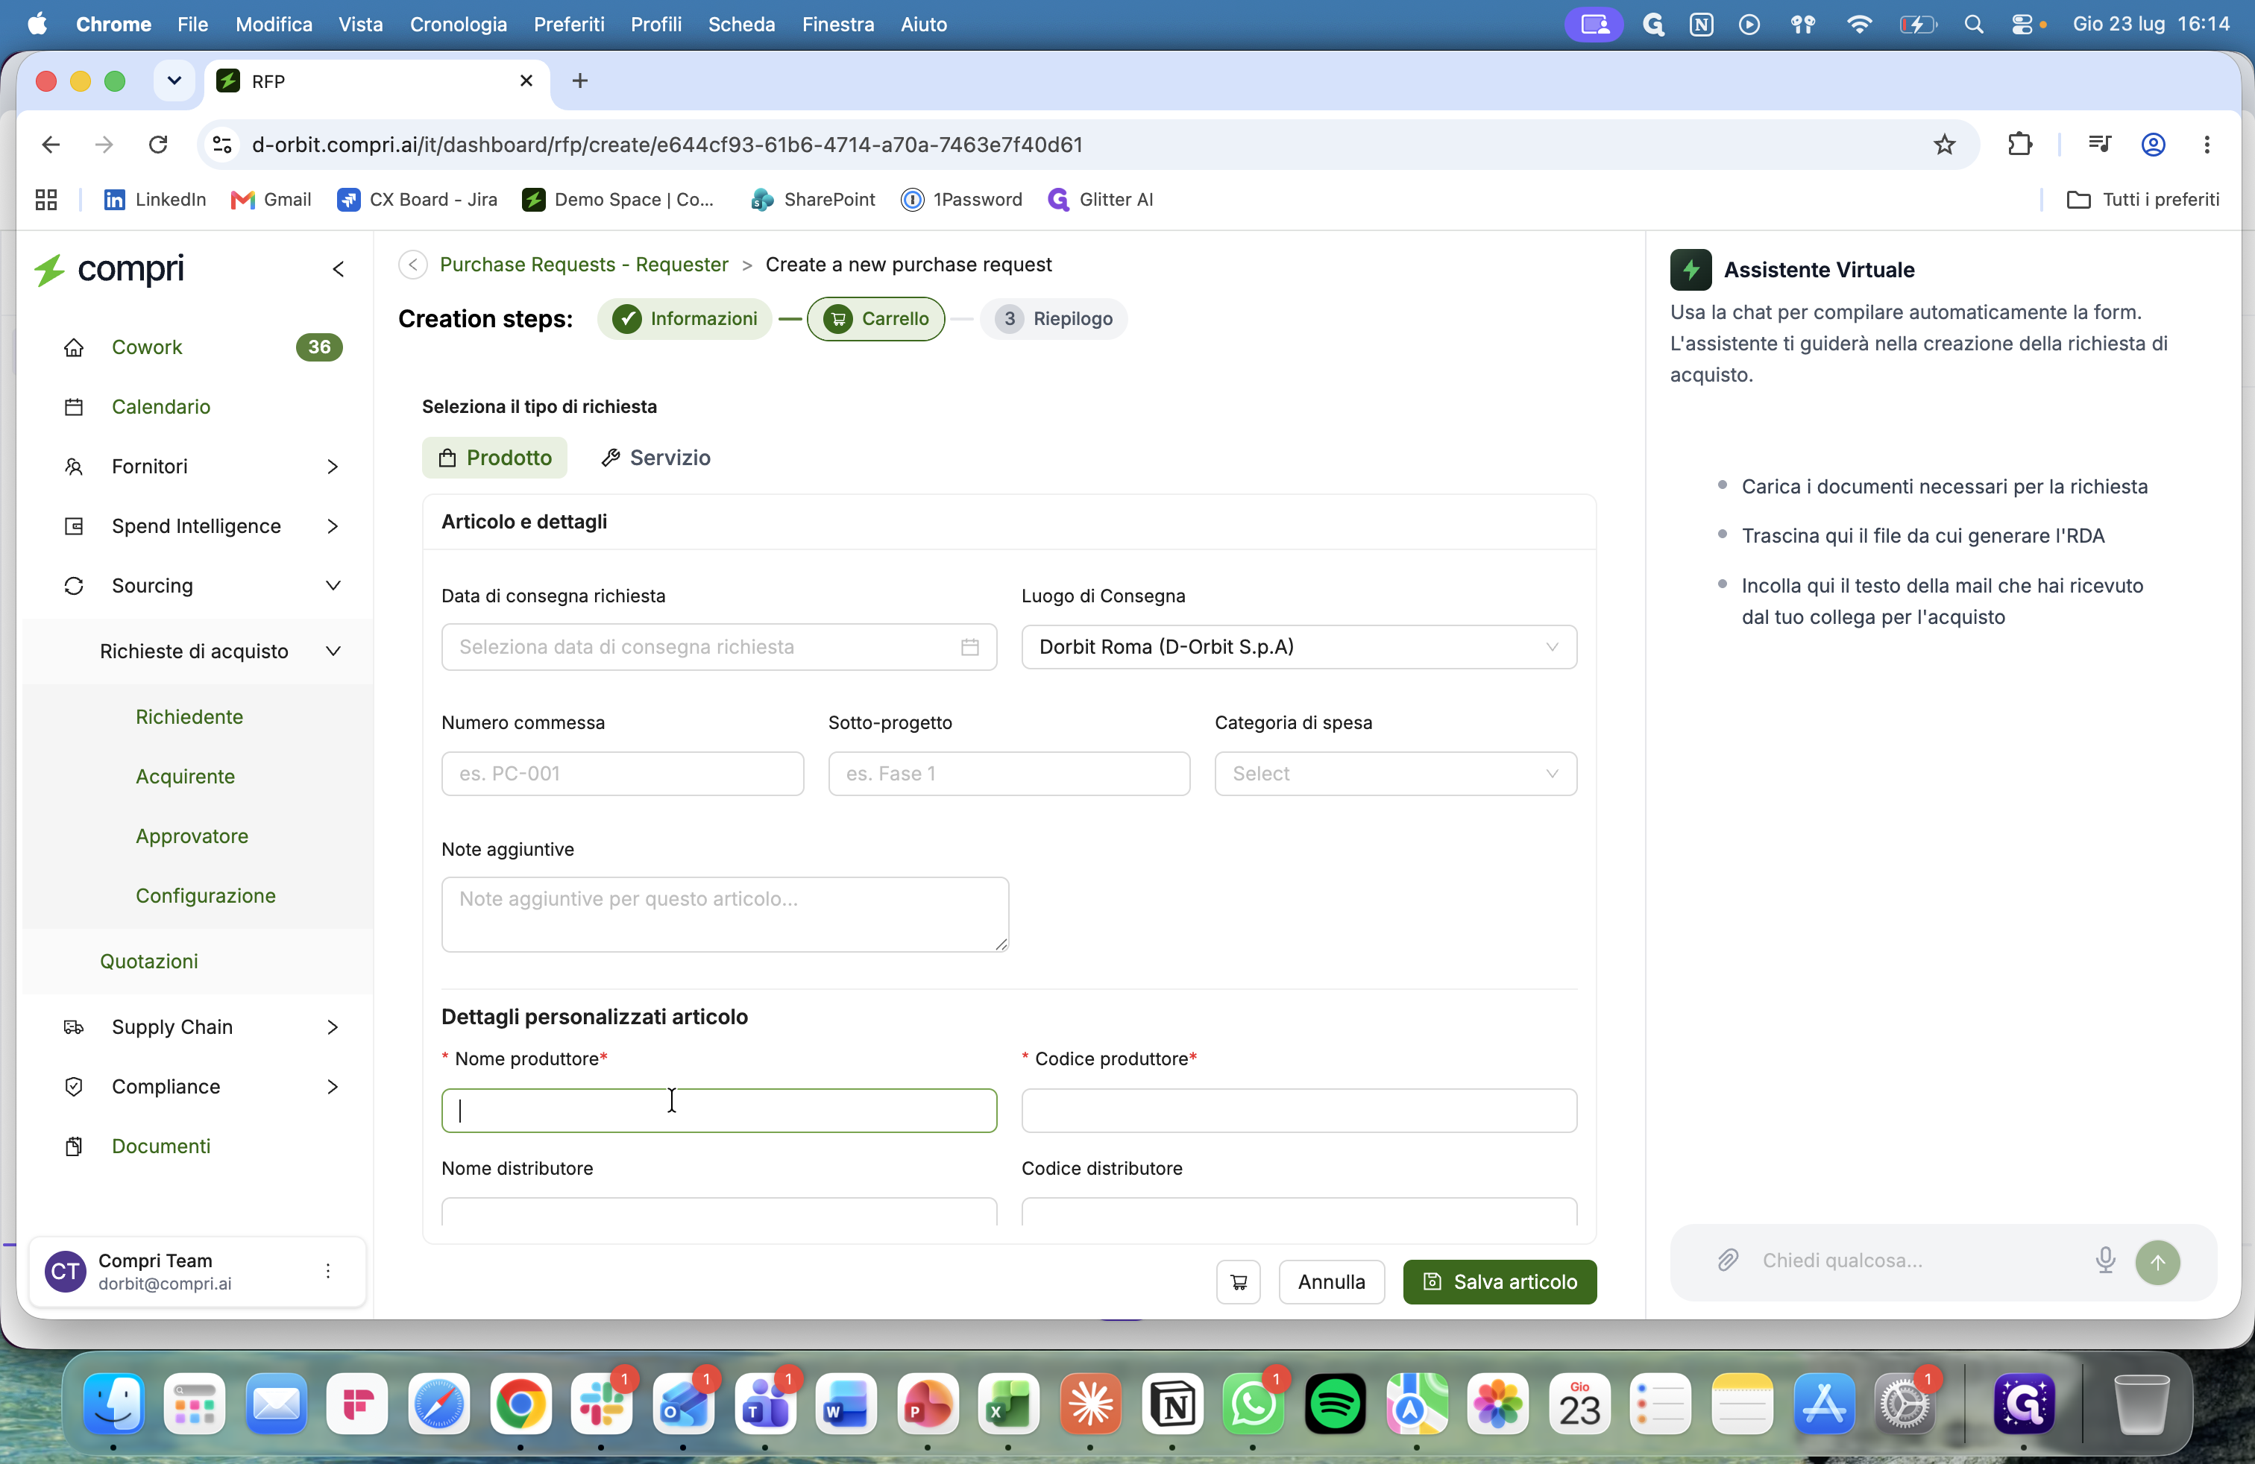Open the Chrome tab search dropdown arrow
Image resolution: width=2255 pixels, height=1464 pixels.
(x=174, y=81)
